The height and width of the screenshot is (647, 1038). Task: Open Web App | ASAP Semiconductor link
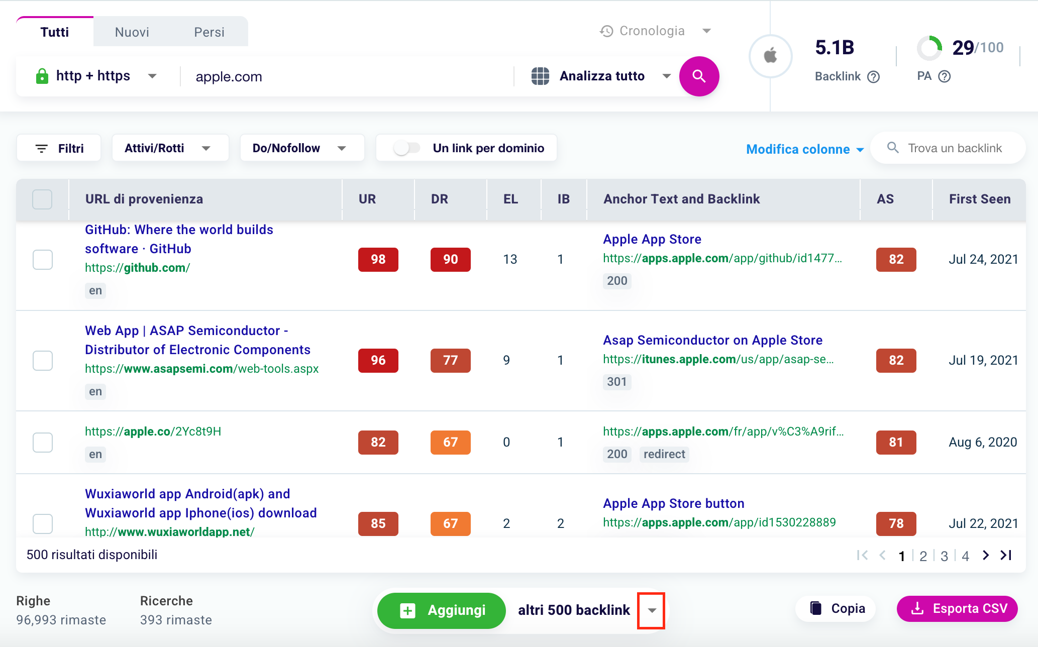coord(197,340)
